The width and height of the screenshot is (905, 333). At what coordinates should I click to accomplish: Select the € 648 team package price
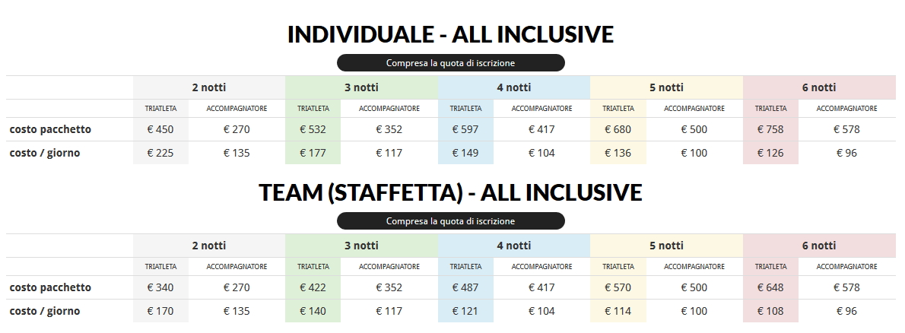click(770, 287)
